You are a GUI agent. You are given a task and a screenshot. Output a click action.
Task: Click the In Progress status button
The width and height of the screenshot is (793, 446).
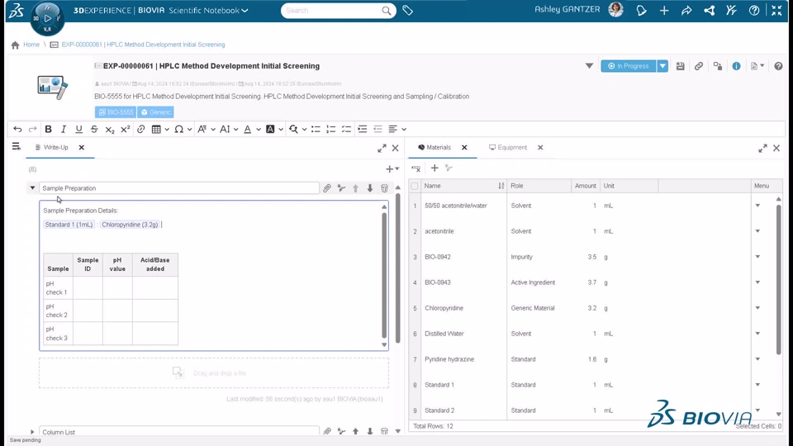629,66
